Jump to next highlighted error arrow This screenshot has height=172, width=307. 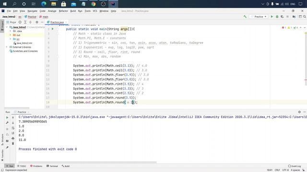(305, 28)
